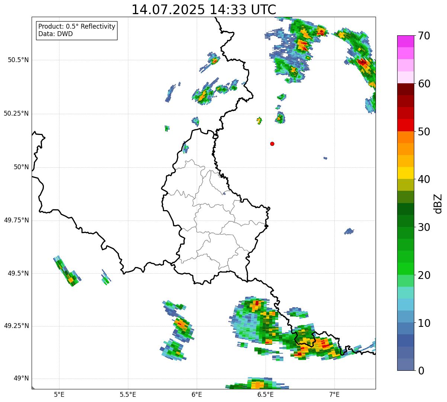The image size is (447, 402).
Task: Click the colorbar tick label '10'
Action: point(424,323)
